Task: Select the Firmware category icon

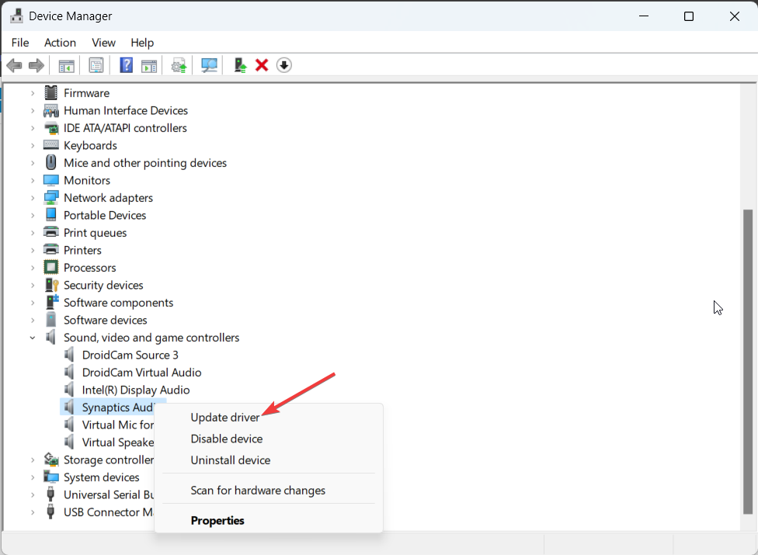Action: click(50, 92)
